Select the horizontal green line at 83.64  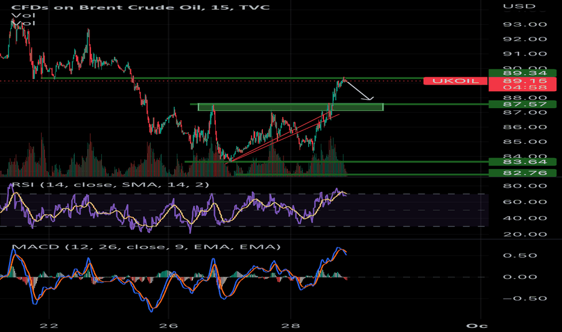pyautogui.click(x=337, y=162)
